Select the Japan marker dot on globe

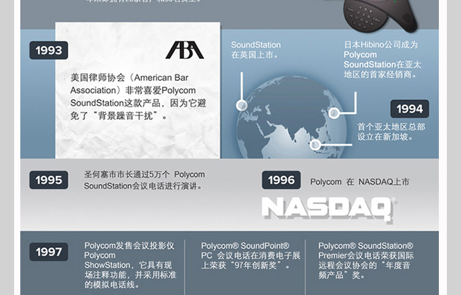coord(334,113)
